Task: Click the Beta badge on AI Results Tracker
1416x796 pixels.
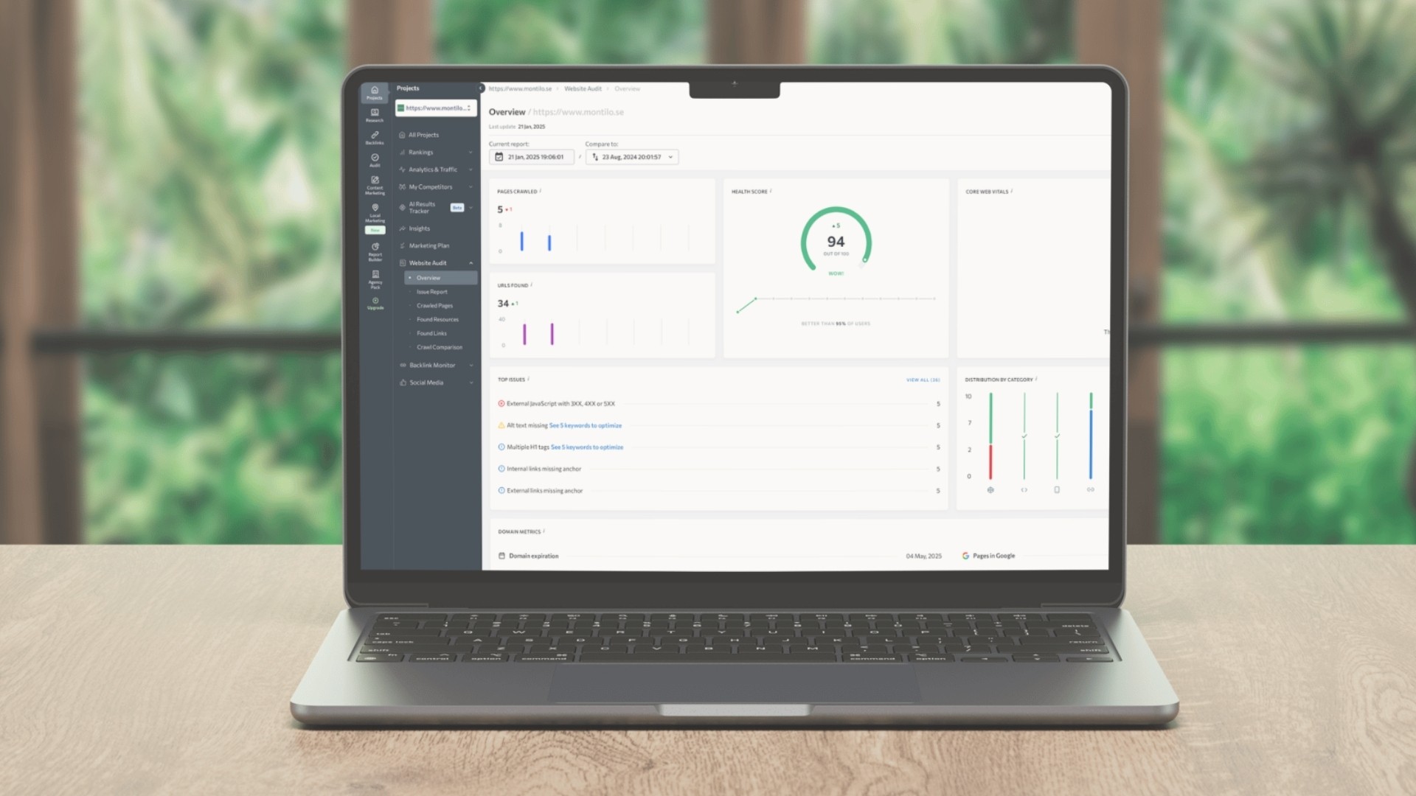Action: [457, 208]
